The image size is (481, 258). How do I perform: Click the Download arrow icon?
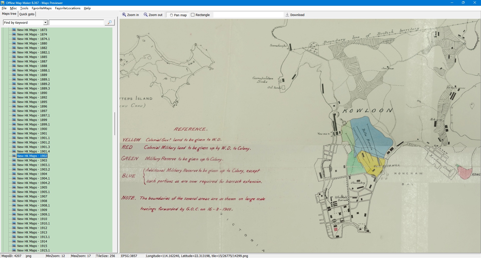click(x=287, y=15)
